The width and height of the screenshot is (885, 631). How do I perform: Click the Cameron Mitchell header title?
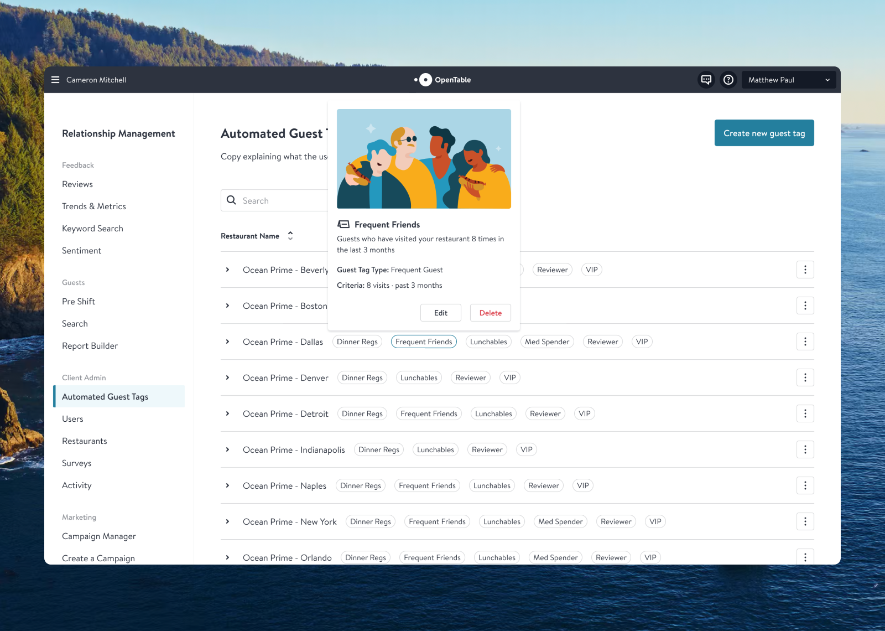point(96,80)
